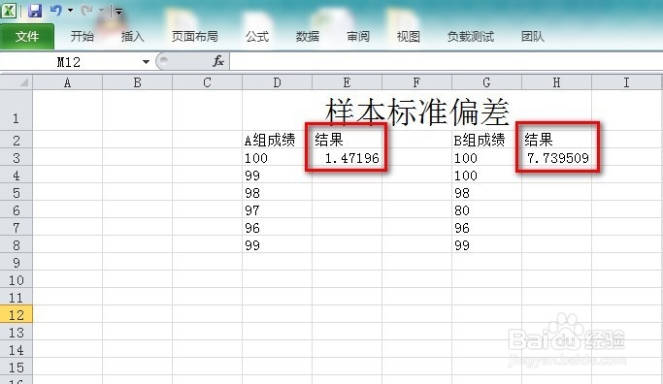Click the Name Box showing M12
The width and height of the screenshot is (663, 384).
[70, 62]
